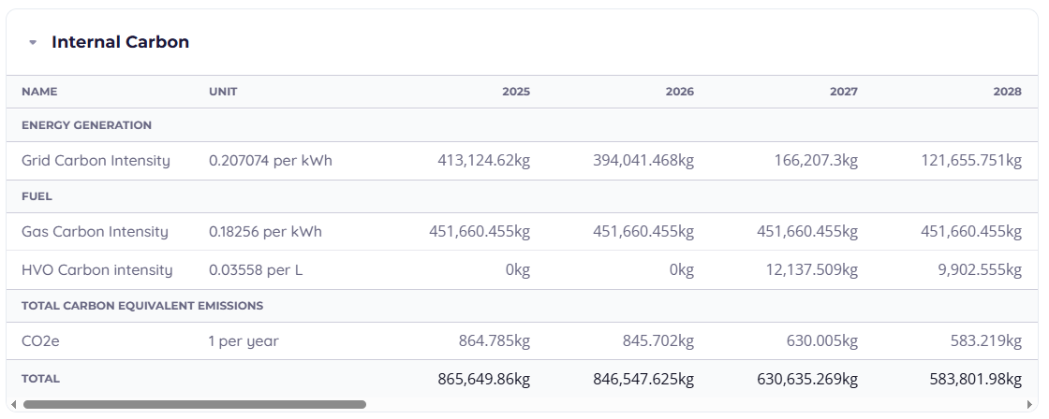1049x419 pixels.
Task: Click the 2025 total value 865,649.86kg
Action: point(483,379)
